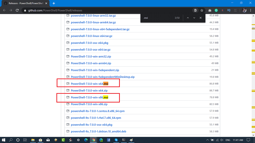
Task: Click the scrollbar down arrow
Action: click(253, 135)
